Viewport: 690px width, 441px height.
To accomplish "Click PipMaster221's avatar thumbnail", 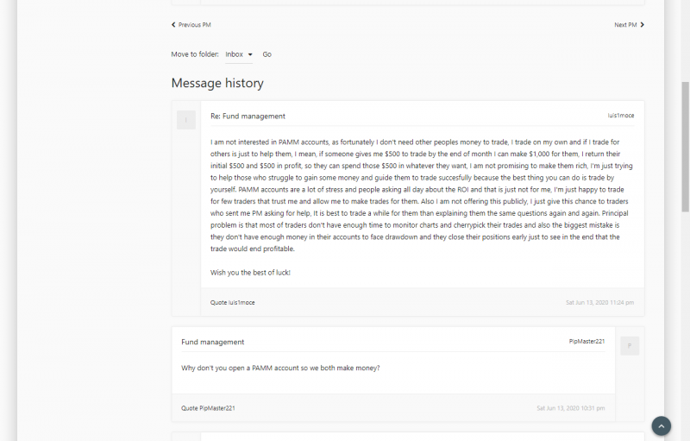I will [x=630, y=346].
